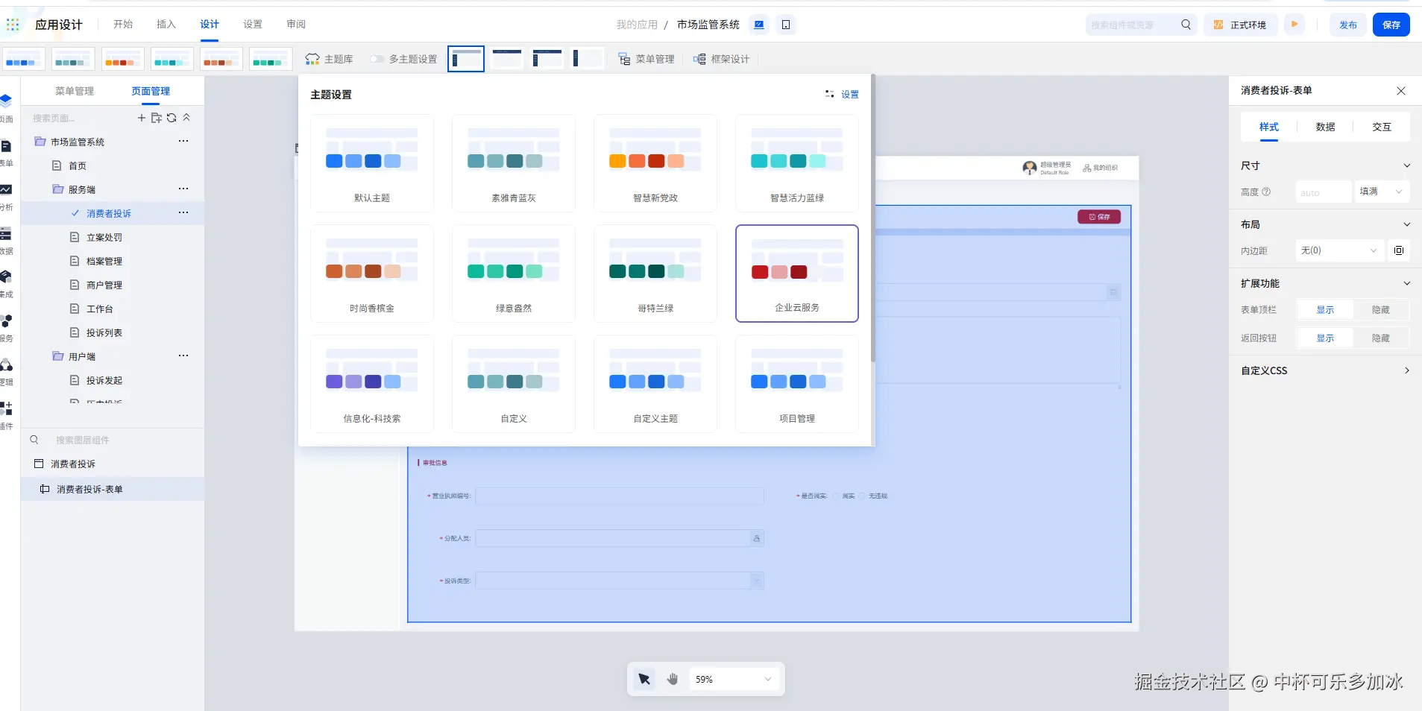Choose top-bar-only layout option
The image size is (1422, 711).
coord(507,59)
